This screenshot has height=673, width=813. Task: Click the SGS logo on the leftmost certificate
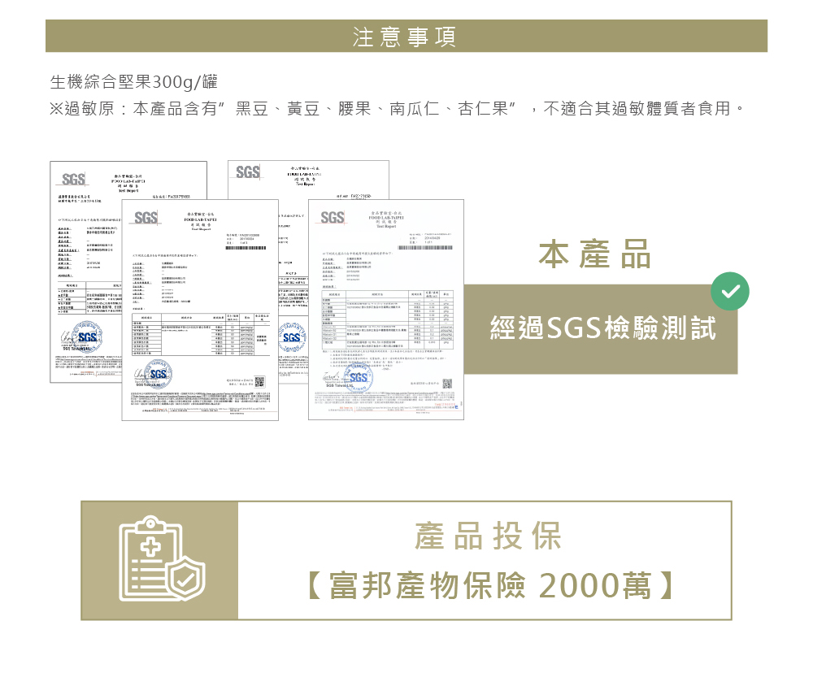click(x=72, y=177)
